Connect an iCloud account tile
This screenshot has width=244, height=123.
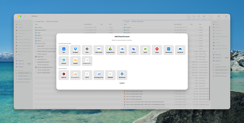[x=122, y=50]
